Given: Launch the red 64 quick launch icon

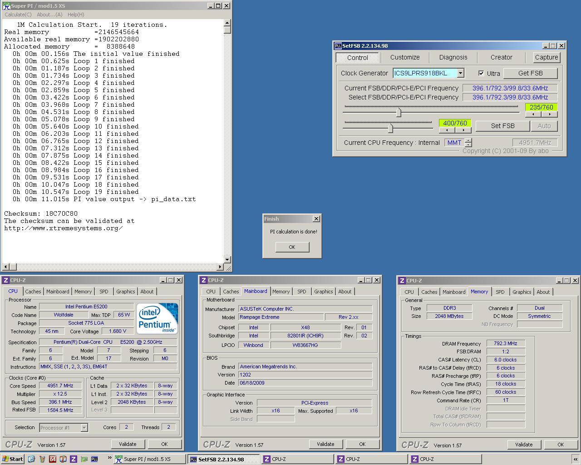Looking at the screenshot, I should coord(53,459).
